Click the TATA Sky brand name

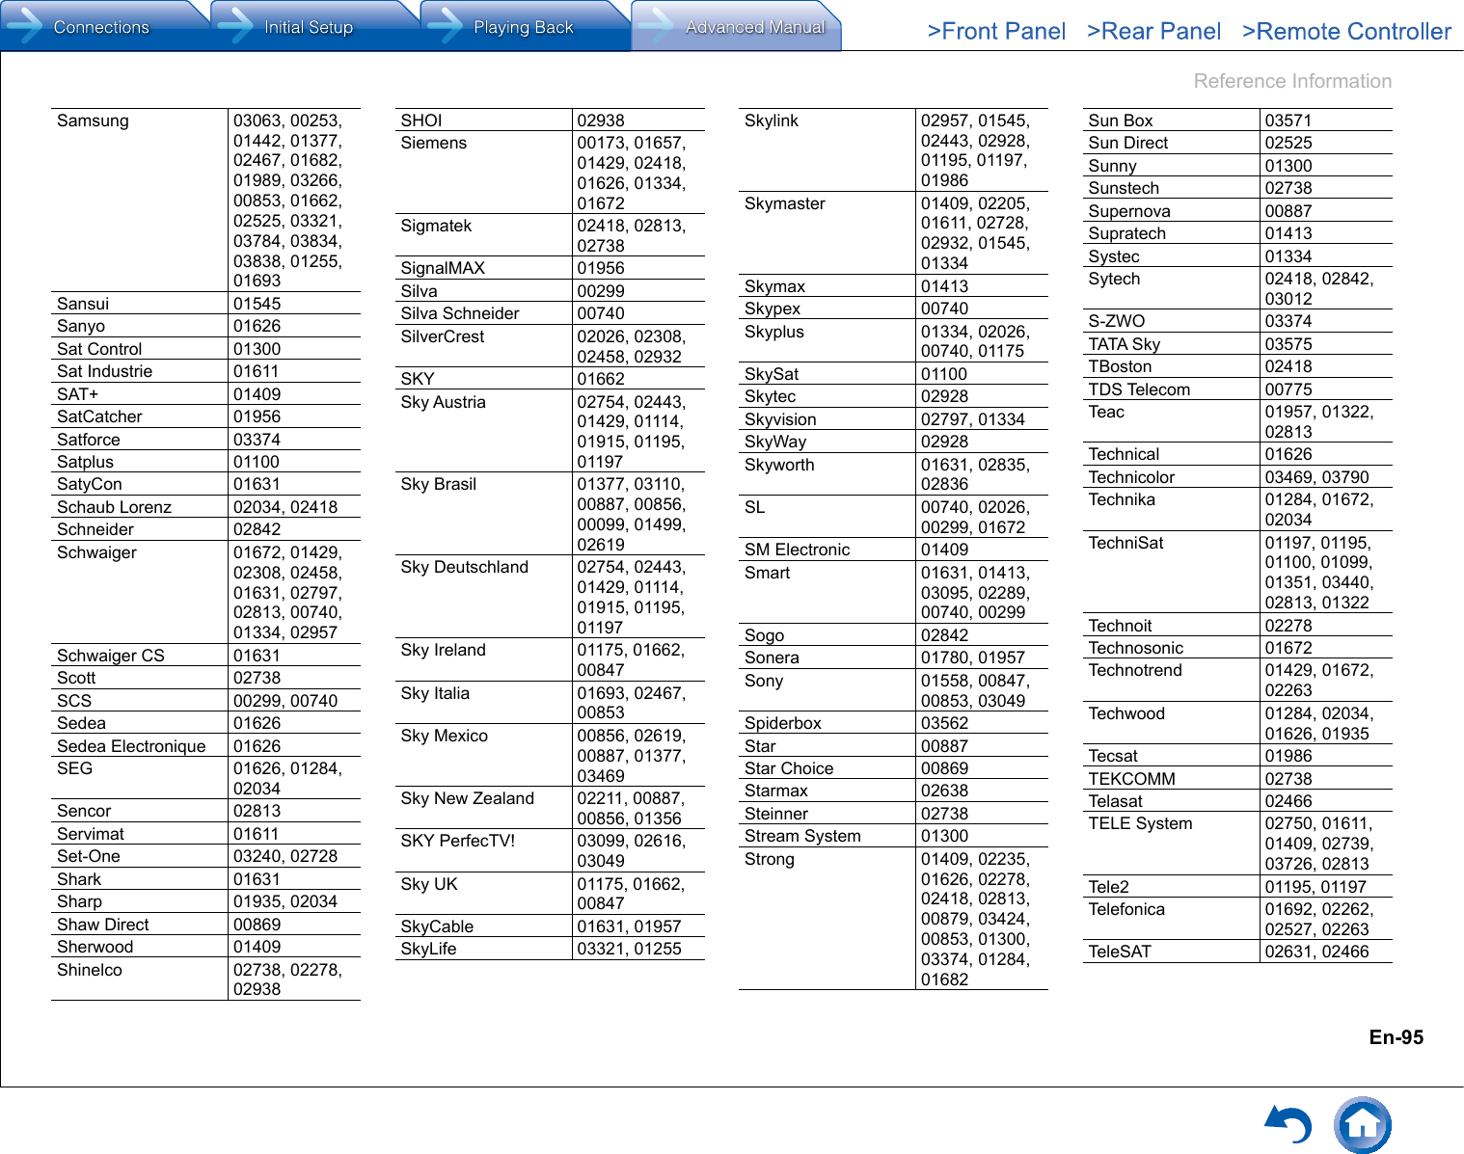tap(1125, 344)
